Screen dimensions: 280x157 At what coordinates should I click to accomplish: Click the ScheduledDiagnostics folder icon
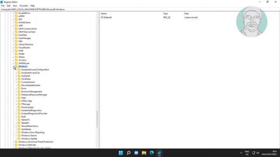pyautogui.click(x=19, y=110)
